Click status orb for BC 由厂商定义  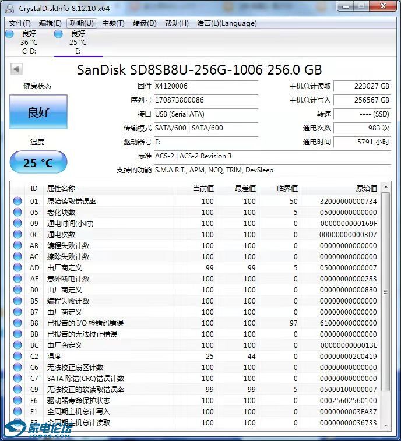click(x=17, y=345)
